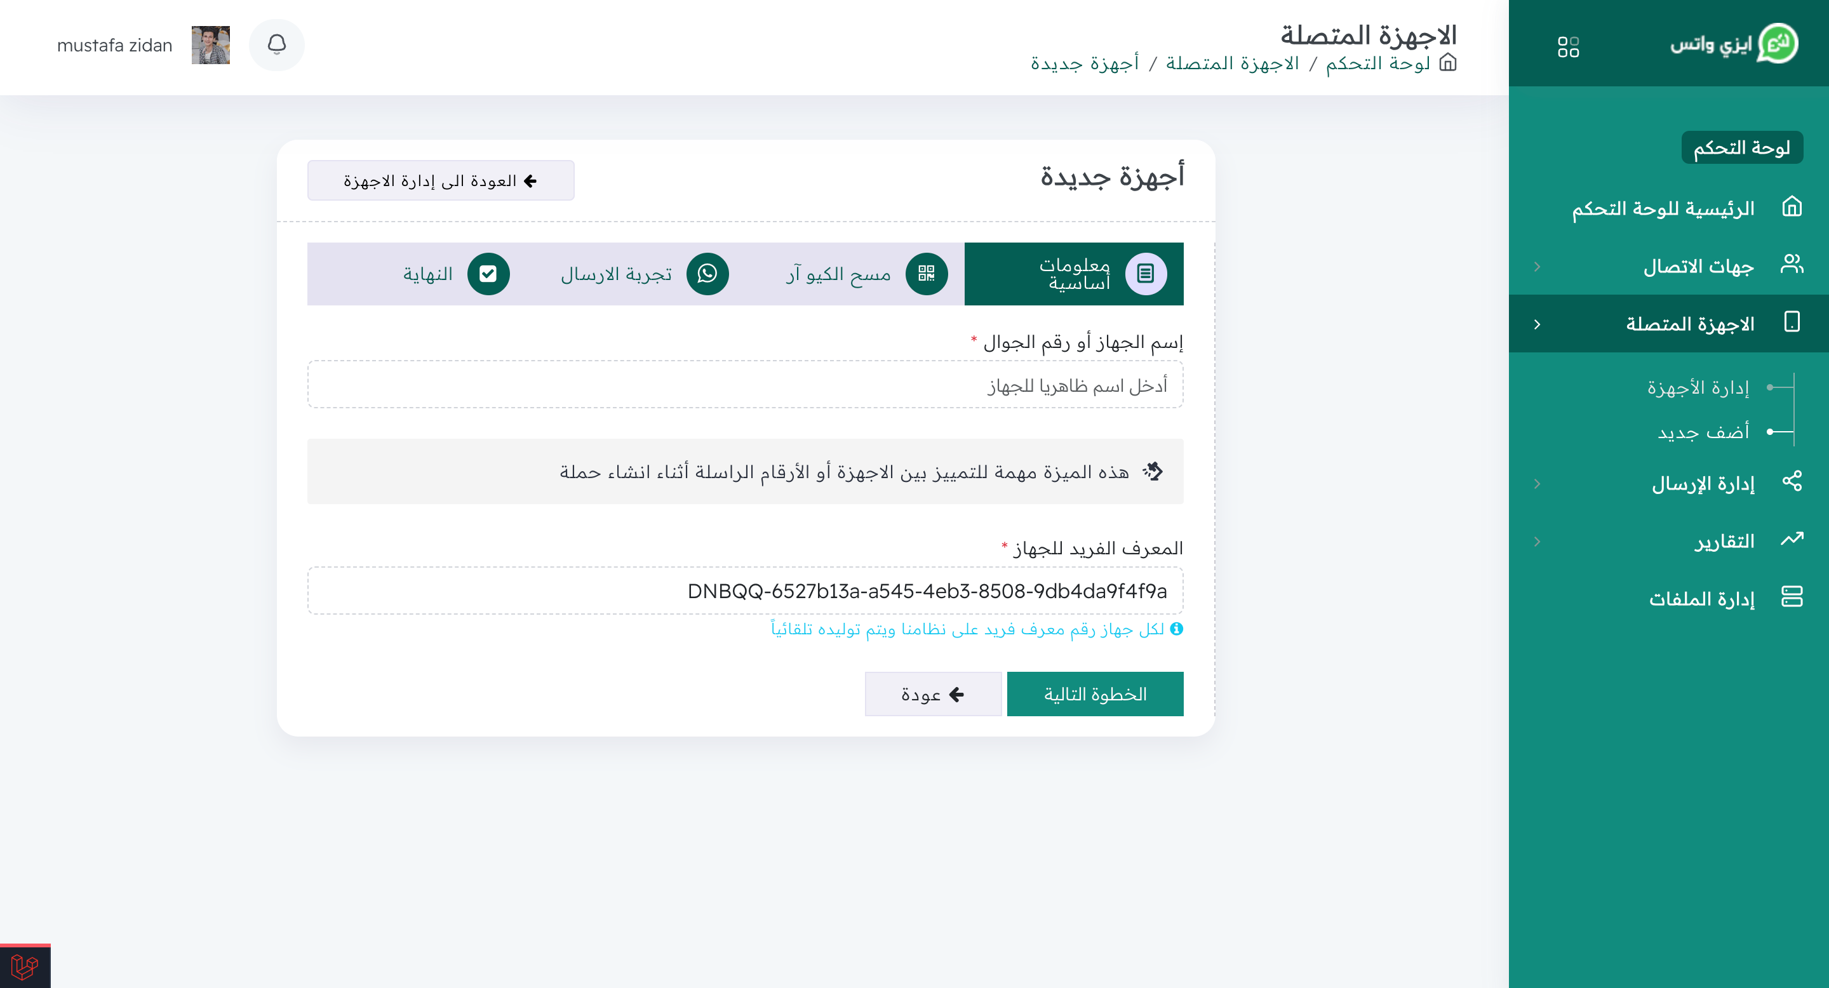Open mustafa zidan profile avatar
This screenshot has height=988, width=1829.
(210, 46)
